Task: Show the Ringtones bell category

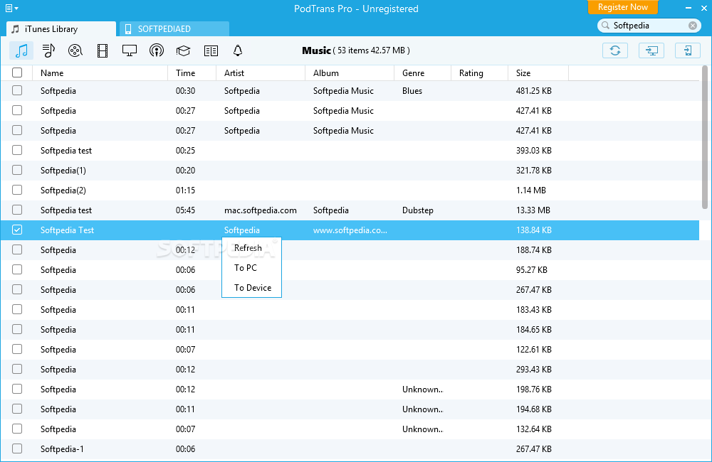Action: pos(238,50)
